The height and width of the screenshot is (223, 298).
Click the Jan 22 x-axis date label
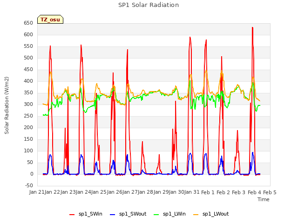tap(52, 192)
